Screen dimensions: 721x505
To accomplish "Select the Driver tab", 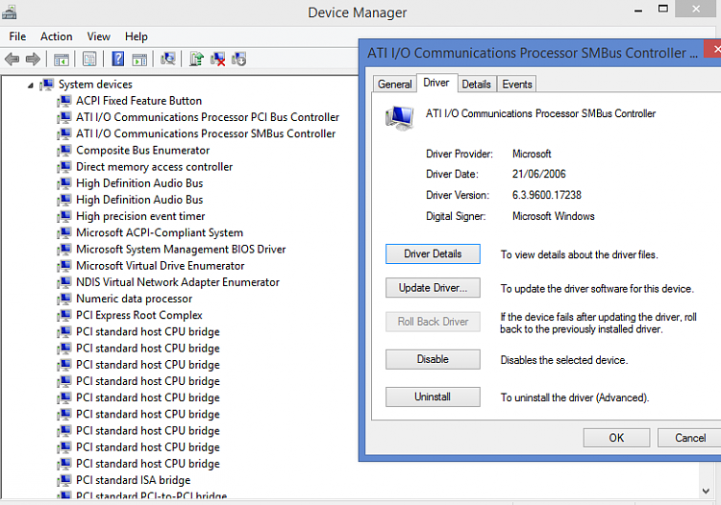I will coord(436,83).
